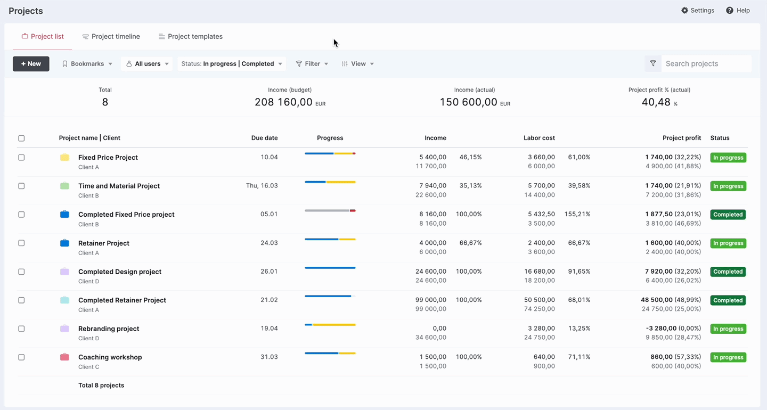Click the Progress column header
The width and height of the screenshot is (767, 410).
tap(330, 138)
